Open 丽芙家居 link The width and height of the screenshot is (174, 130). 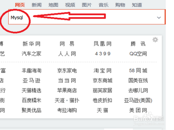pyautogui.click(x=103, y=90)
